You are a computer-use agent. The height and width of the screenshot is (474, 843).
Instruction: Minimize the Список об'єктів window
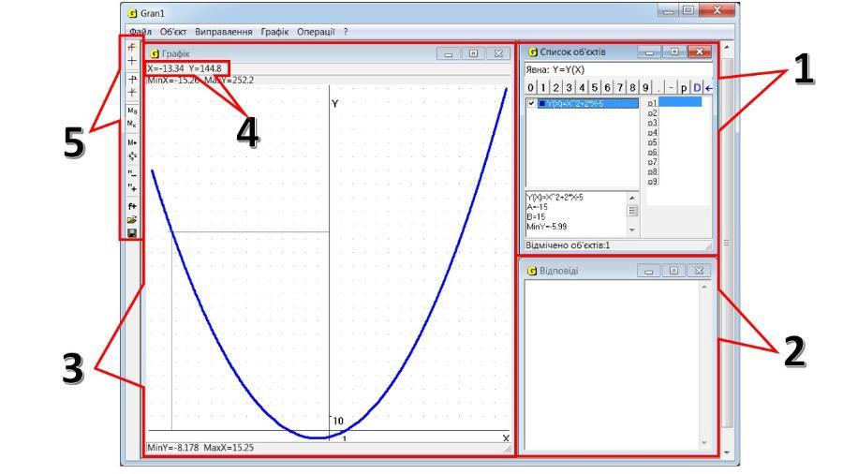point(649,52)
